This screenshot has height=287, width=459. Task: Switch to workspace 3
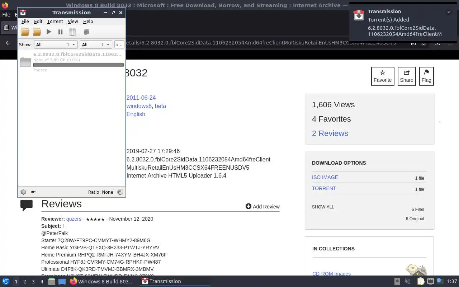point(33,282)
